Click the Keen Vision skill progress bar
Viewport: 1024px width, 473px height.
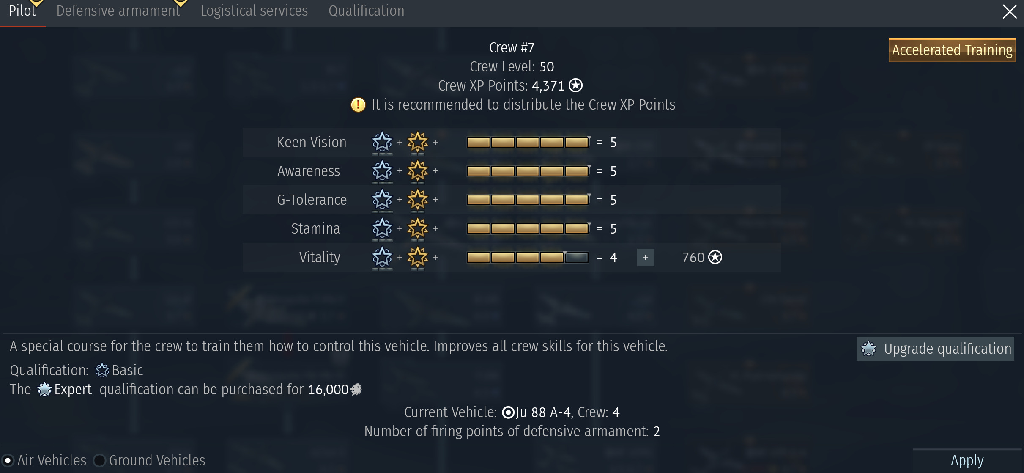point(527,142)
